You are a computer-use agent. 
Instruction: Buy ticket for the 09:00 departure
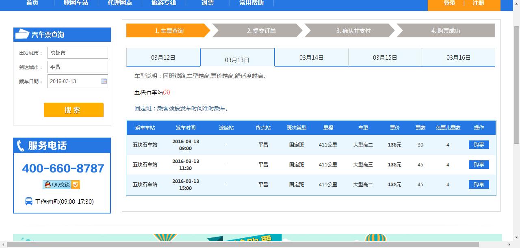point(479,145)
